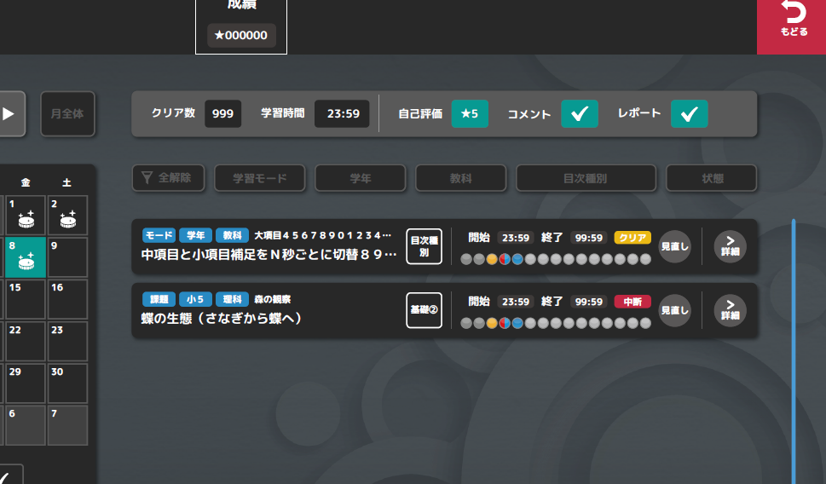Open 詳細 details for the 蝶の生態 row
The image size is (826, 484).
point(731,310)
